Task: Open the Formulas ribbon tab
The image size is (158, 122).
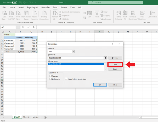Action: tap(45, 7)
